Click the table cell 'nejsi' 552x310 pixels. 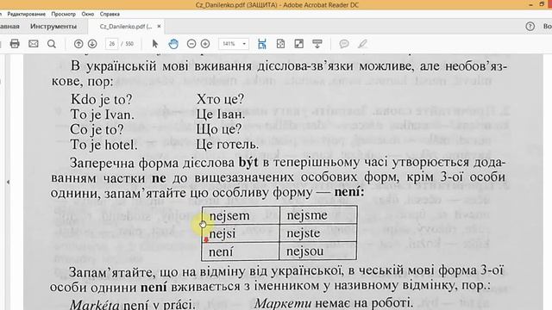tap(241, 233)
